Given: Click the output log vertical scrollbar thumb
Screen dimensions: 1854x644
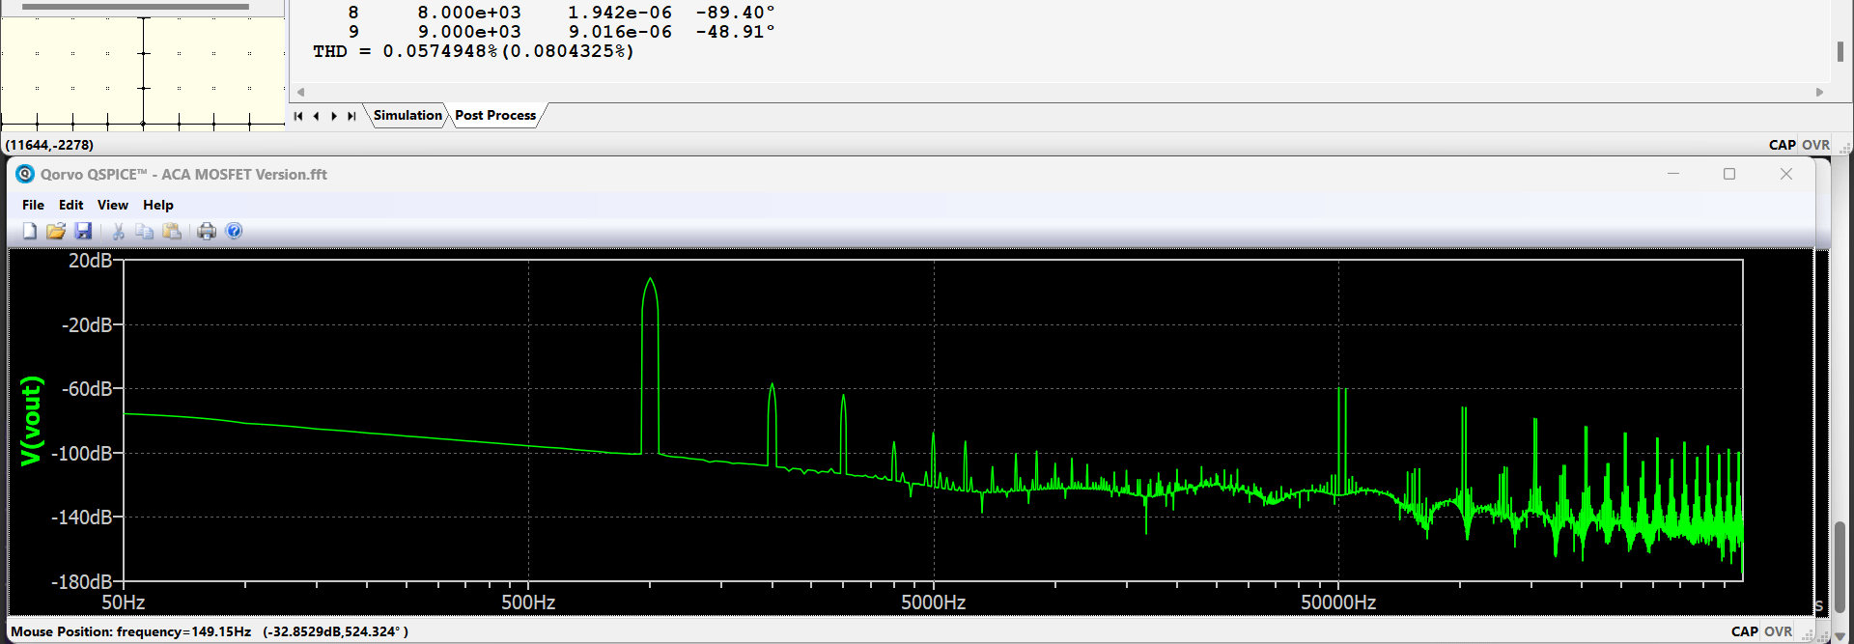Looking at the screenshot, I should click(x=1840, y=51).
